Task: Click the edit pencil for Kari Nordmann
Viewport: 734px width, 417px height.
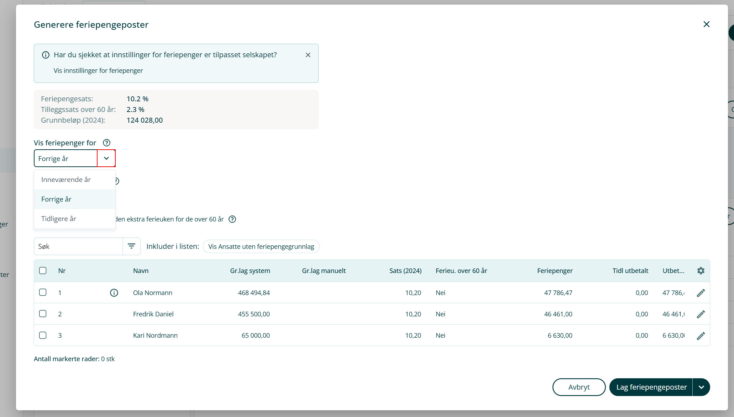Action: click(701, 336)
